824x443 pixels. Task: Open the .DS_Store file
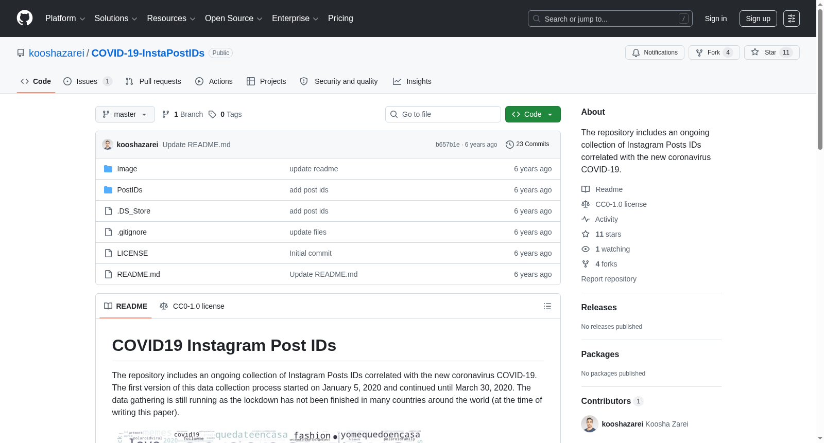pyautogui.click(x=134, y=211)
